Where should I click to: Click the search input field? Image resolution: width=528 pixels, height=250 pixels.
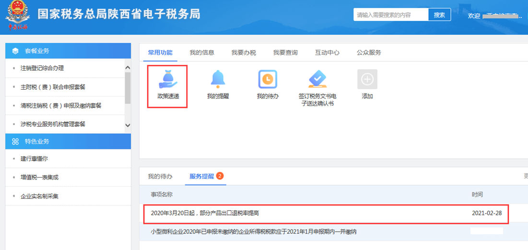pyautogui.click(x=391, y=15)
